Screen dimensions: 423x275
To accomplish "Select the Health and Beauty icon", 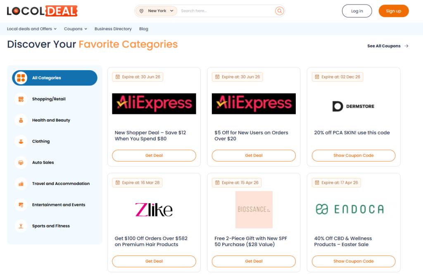I will (21, 120).
